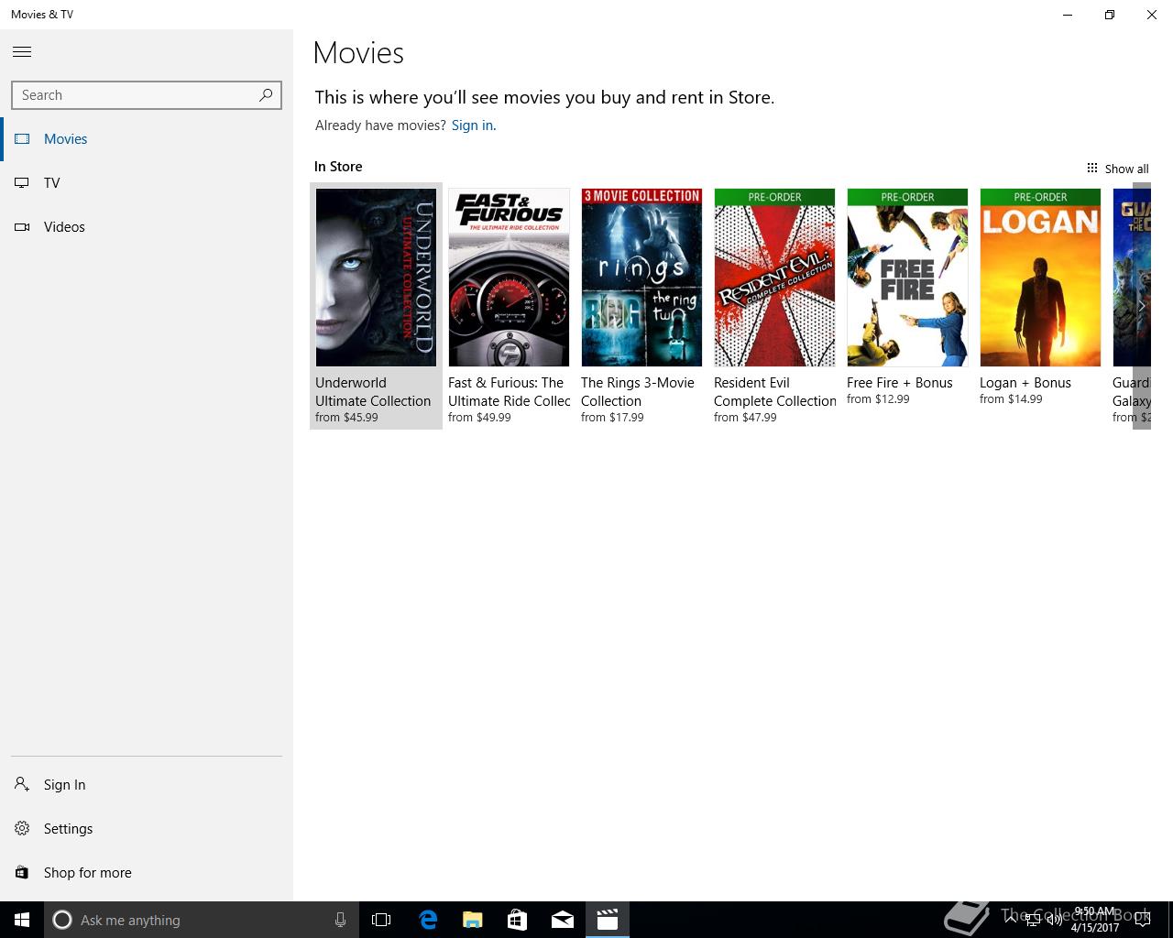The height and width of the screenshot is (938, 1173).
Task: Click the 'from $14.99' price
Action: [1011, 399]
